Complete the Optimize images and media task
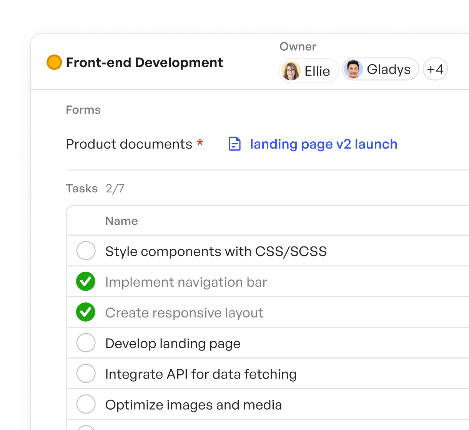Viewport: 469px width, 430px height. pyautogui.click(x=86, y=404)
